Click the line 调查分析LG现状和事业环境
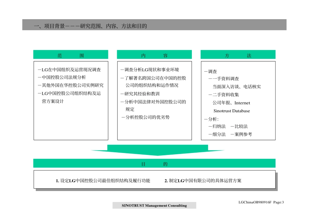309x219 pixels. (x=150, y=70)
